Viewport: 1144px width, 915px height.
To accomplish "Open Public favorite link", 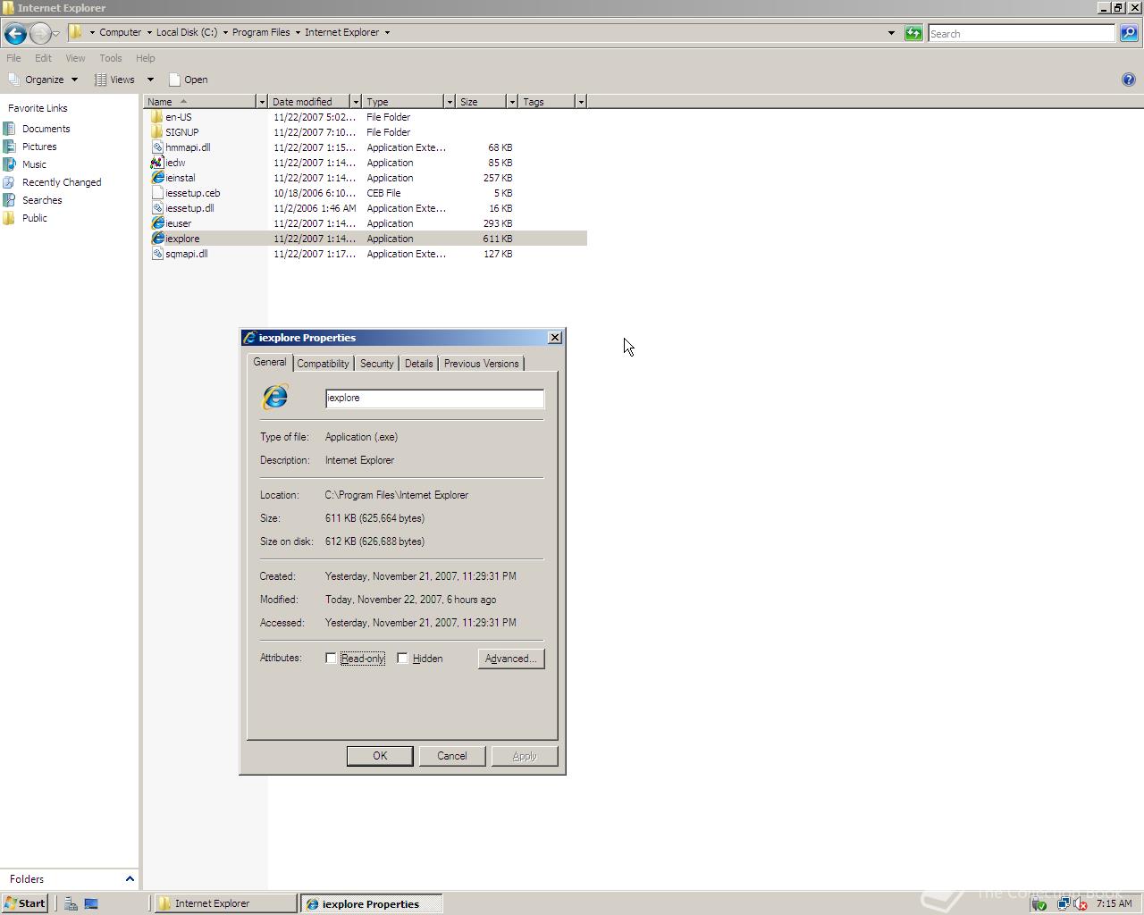I will tap(35, 218).
